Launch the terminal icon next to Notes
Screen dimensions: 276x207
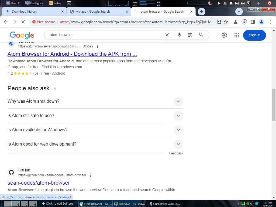(x=69, y=3)
